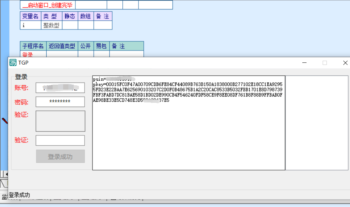This screenshot has height=207, width=350.
Task: Click the disabled maximize button
Action: tap(325, 63)
